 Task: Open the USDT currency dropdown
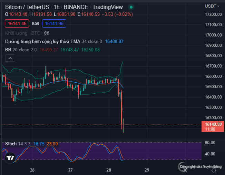coord(212,6)
